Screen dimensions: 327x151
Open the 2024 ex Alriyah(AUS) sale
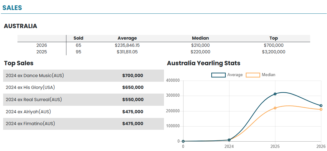point(28,112)
